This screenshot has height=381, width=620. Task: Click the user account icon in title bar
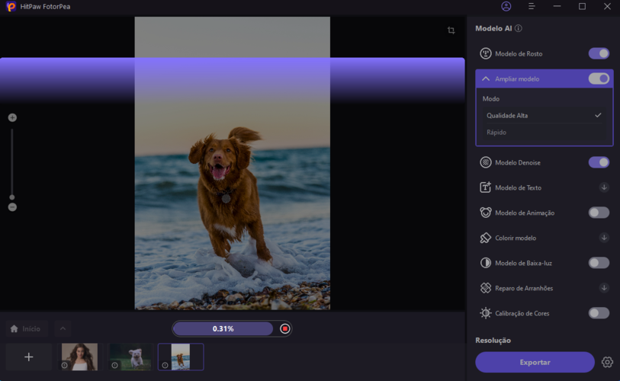pyautogui.click(x=506, y=7)
